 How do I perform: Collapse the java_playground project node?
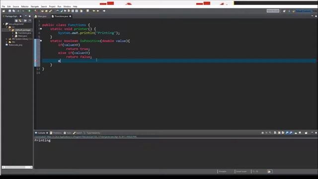point(3,24)
